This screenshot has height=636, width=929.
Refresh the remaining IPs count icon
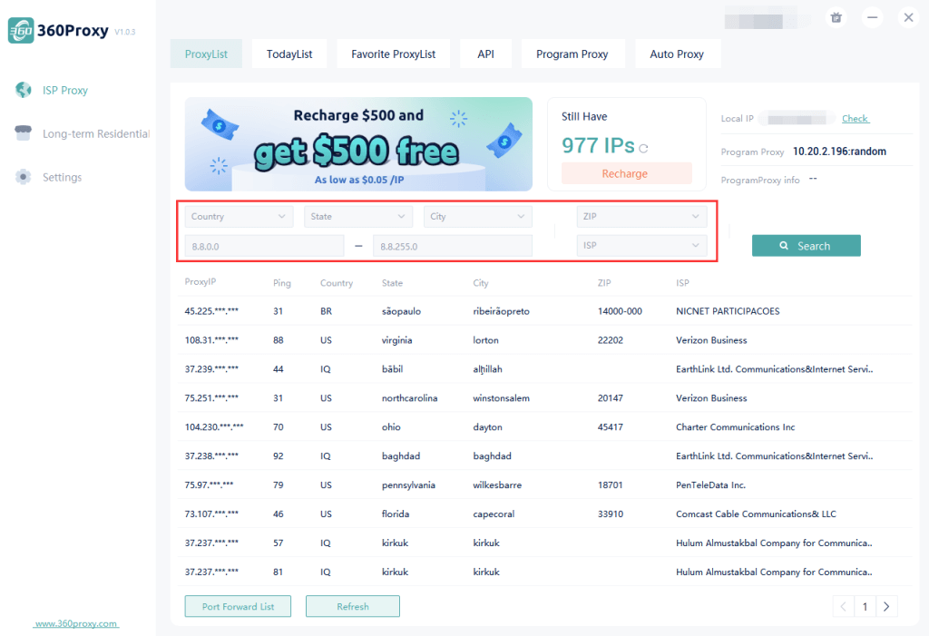[x=643, y=148]
